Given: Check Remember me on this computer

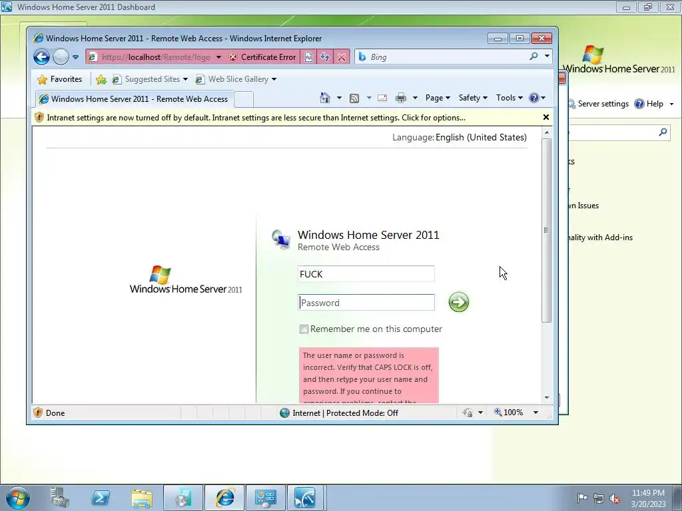Looking at the screenshot, I should click(304, 329).
